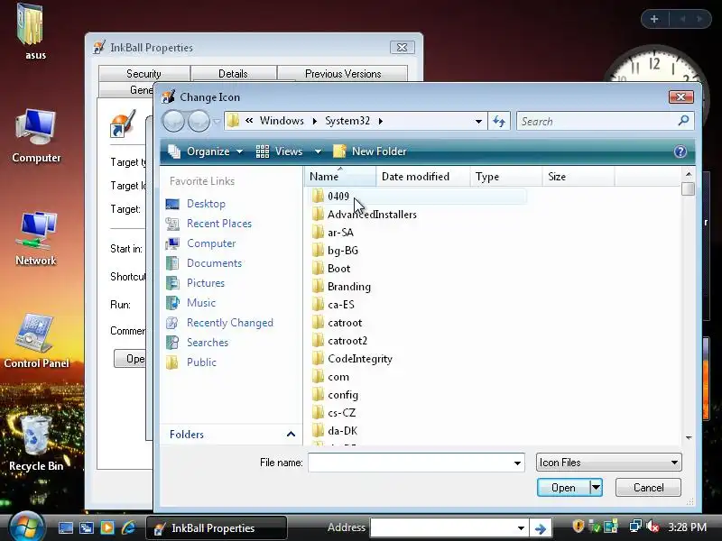Sort by Type column header

[506, 177]
